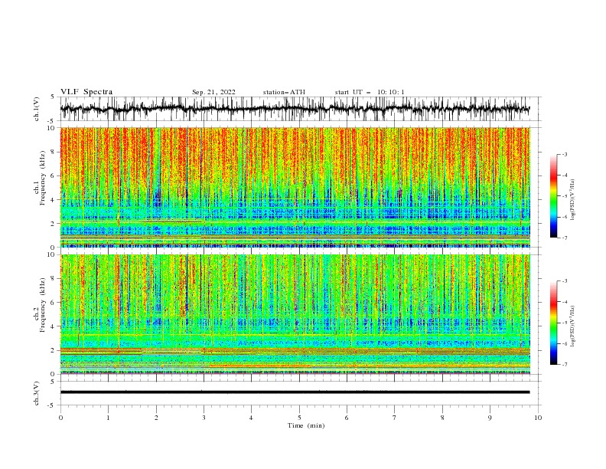Click the ch.3 voltage flat trace line
This screenshot has height=469, width=606.
tap(295, 392)
